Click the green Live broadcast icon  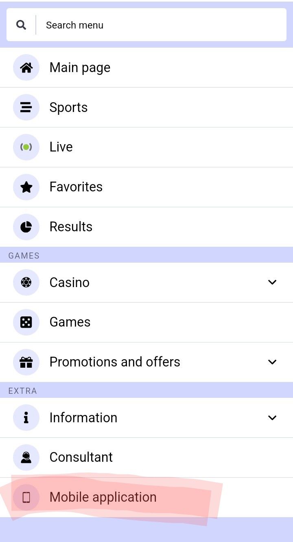[x=26, y=147]
